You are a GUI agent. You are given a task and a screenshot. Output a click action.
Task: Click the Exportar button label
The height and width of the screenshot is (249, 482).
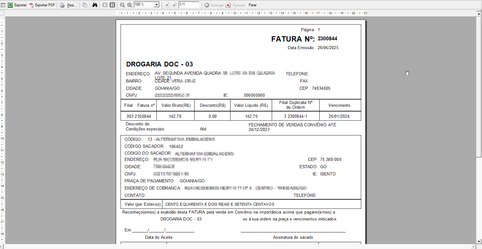(20, 5)
